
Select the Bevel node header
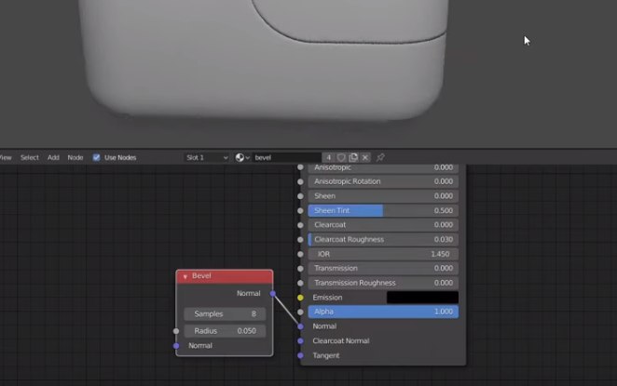pos(225,276)
